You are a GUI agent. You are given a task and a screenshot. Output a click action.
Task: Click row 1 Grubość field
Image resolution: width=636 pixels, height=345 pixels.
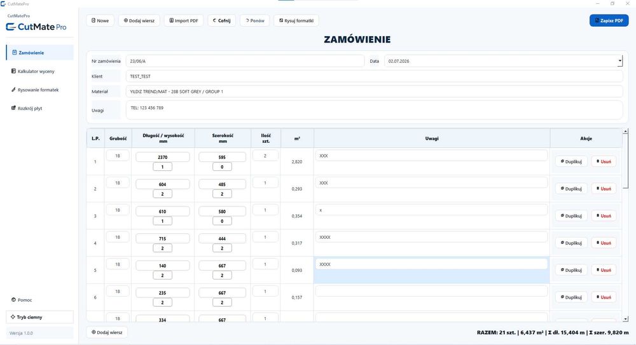pos(118,156)
